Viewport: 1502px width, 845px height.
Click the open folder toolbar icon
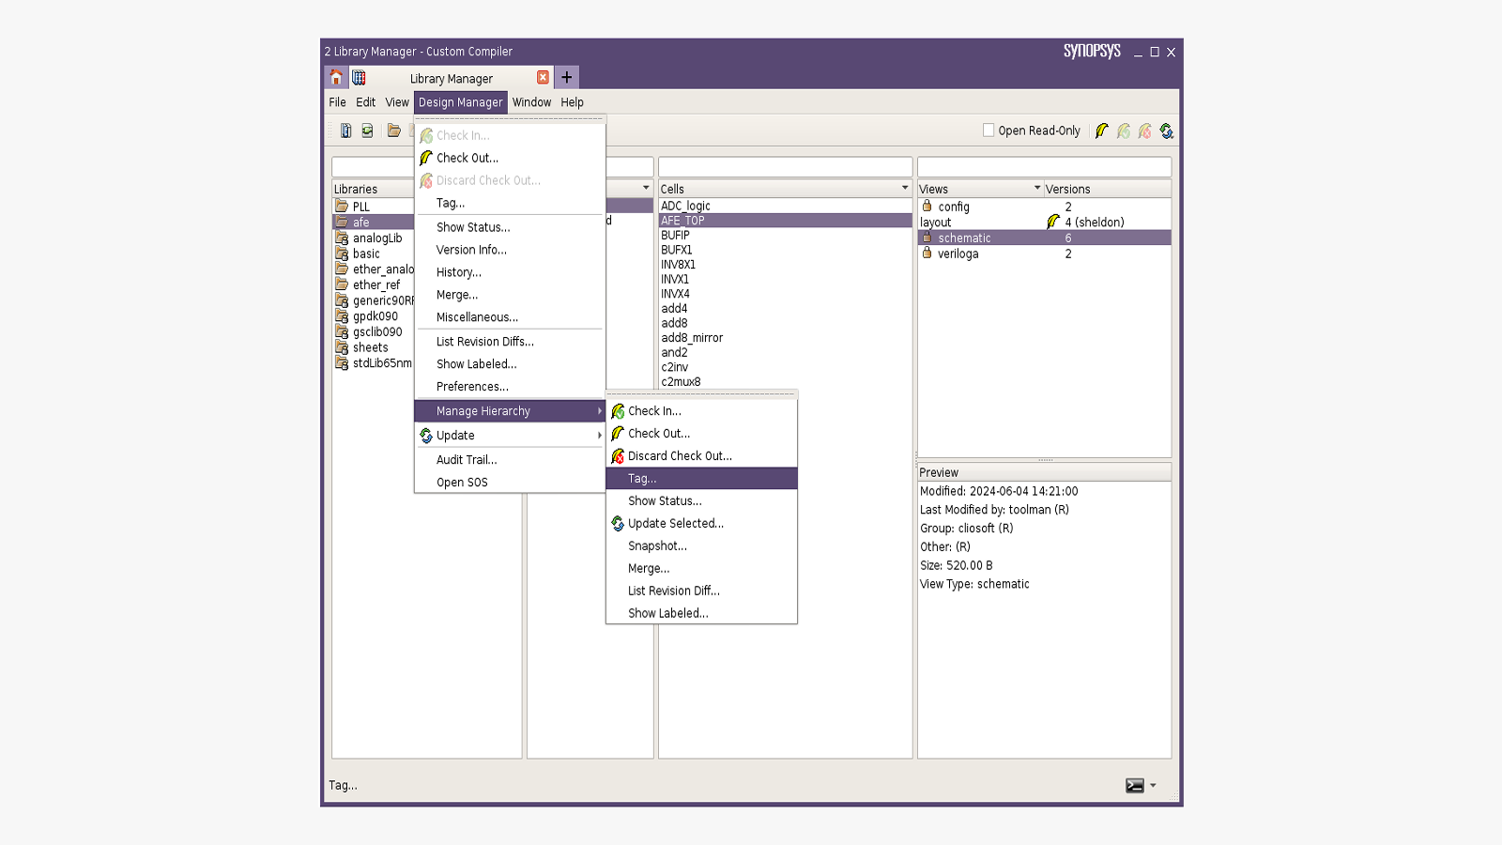tap(394, 131)
